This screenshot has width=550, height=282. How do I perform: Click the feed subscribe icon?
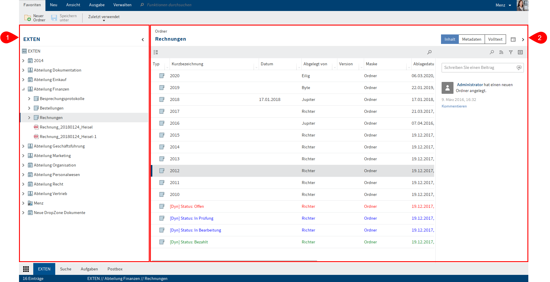click(501, 52)
